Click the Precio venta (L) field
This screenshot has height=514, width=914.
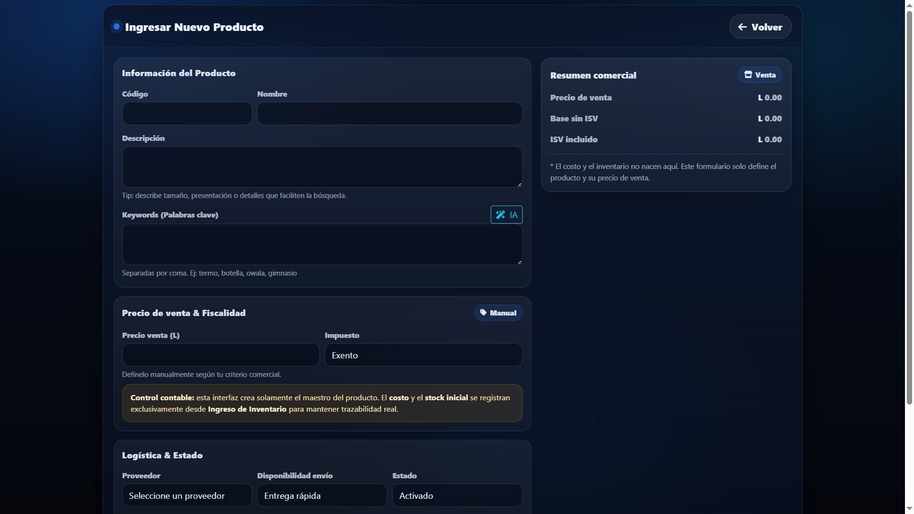coord(220,355)
